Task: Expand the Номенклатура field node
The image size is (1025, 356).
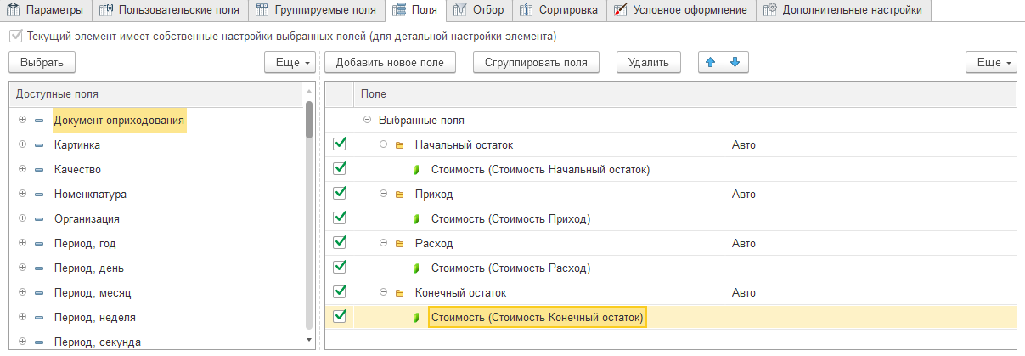Action: coord(22,195)
